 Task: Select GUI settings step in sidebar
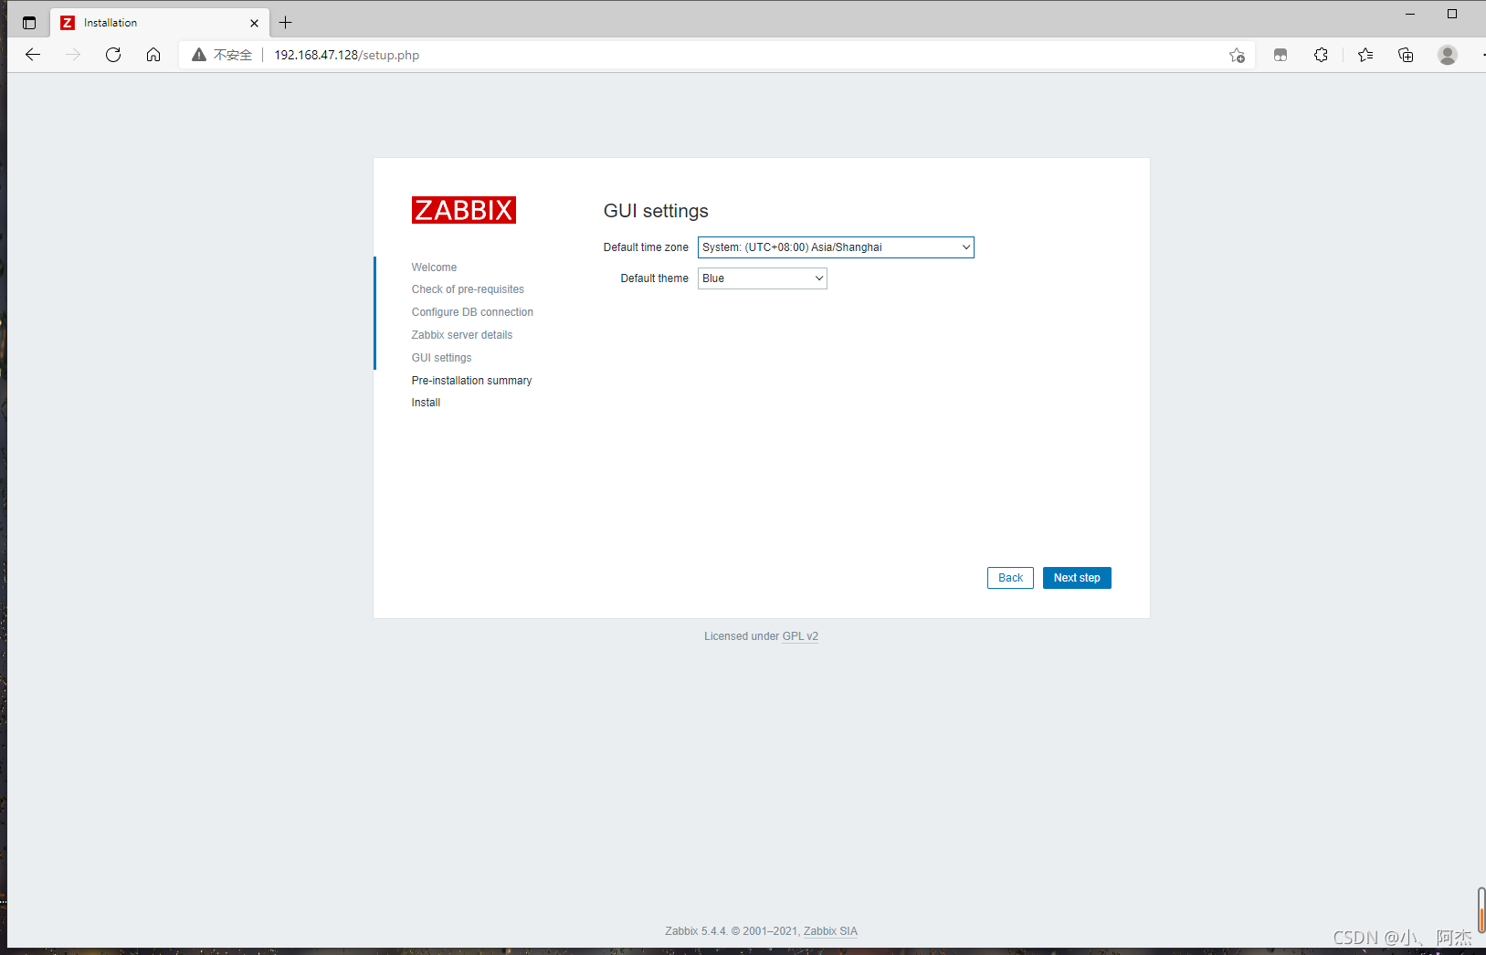(x=441, y=358)
